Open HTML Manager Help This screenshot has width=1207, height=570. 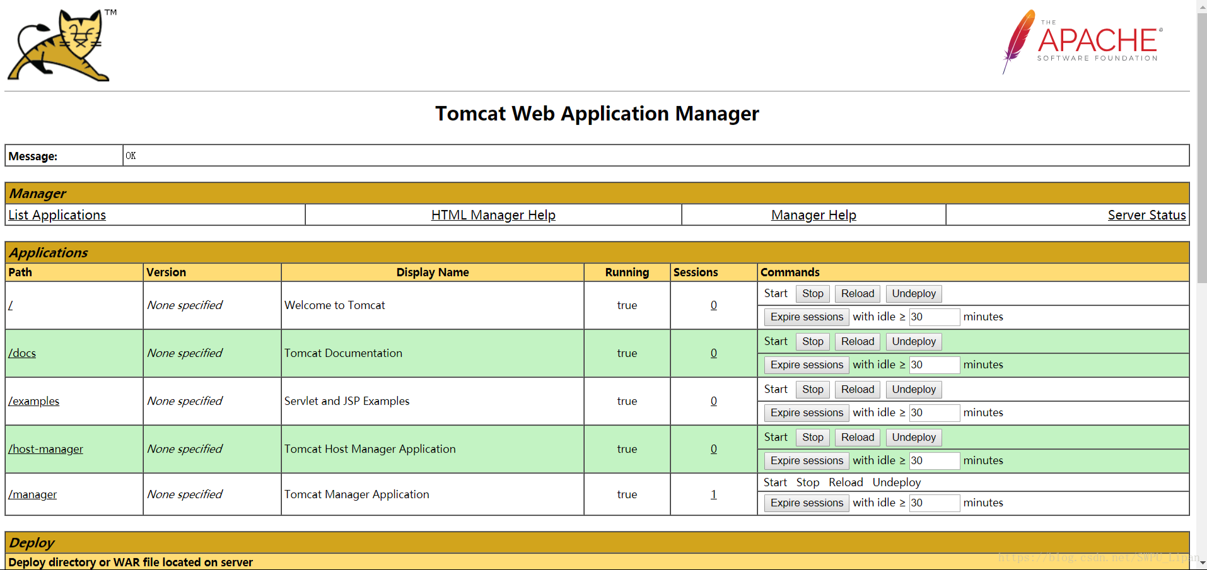coord(493,215)
